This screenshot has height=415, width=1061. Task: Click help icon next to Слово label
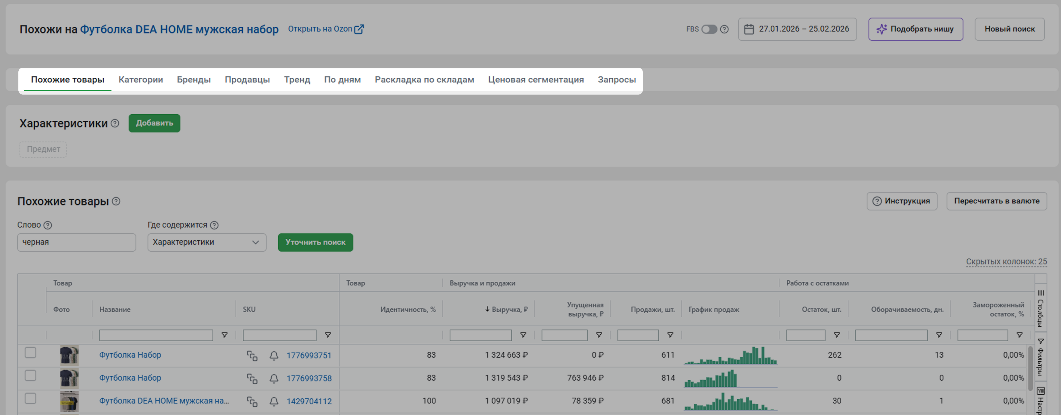48,225
